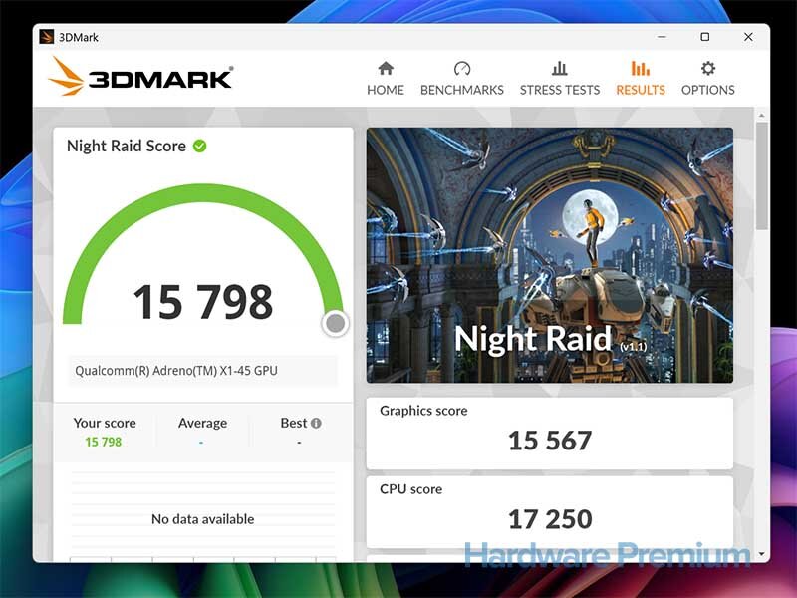
Task: Click the Your score value 15 798
Action: pyautogui.click(x=104, y=442)
